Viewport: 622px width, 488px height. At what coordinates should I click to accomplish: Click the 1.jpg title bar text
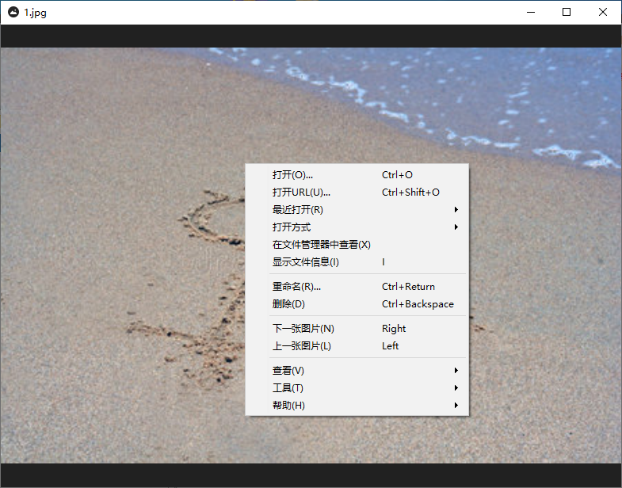[36, 13]
